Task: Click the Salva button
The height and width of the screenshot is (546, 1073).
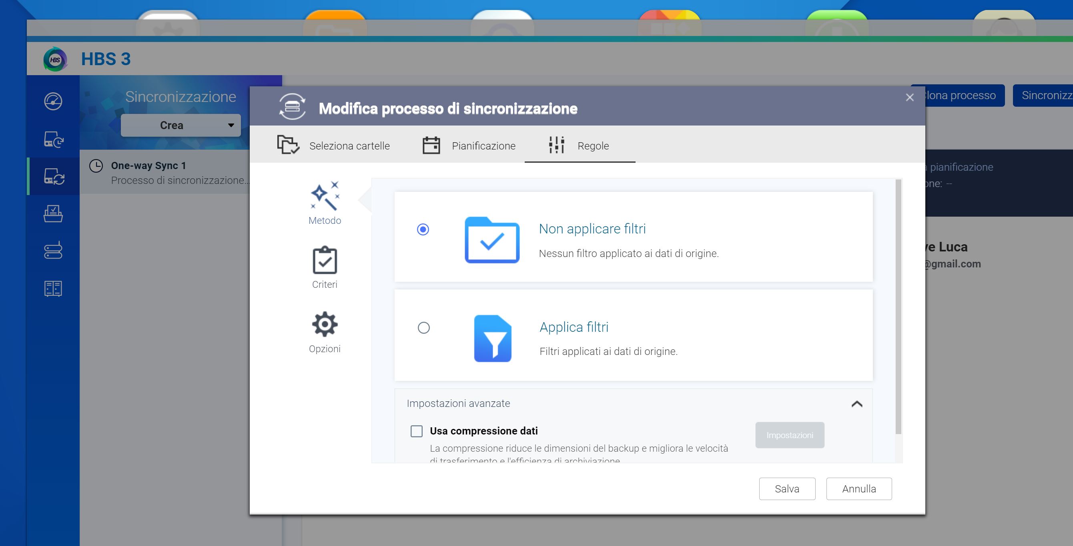Action: 787,488
